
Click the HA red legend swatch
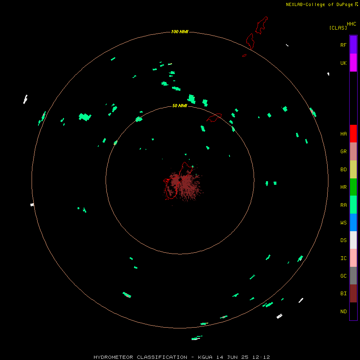[353, 134]
